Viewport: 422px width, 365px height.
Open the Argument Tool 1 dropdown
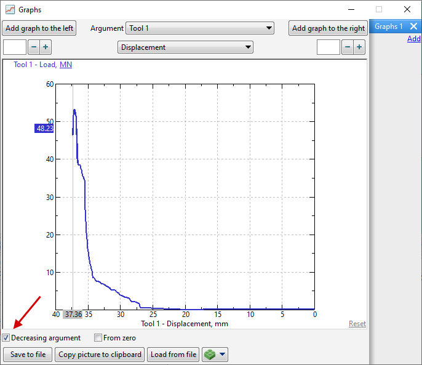pos(200,28)
